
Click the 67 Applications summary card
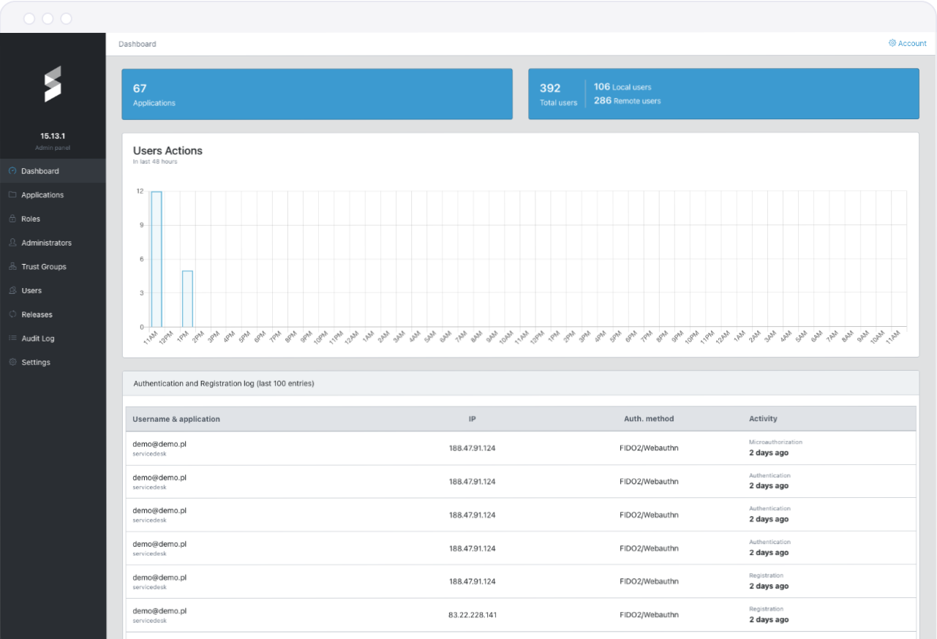point(317,94)
